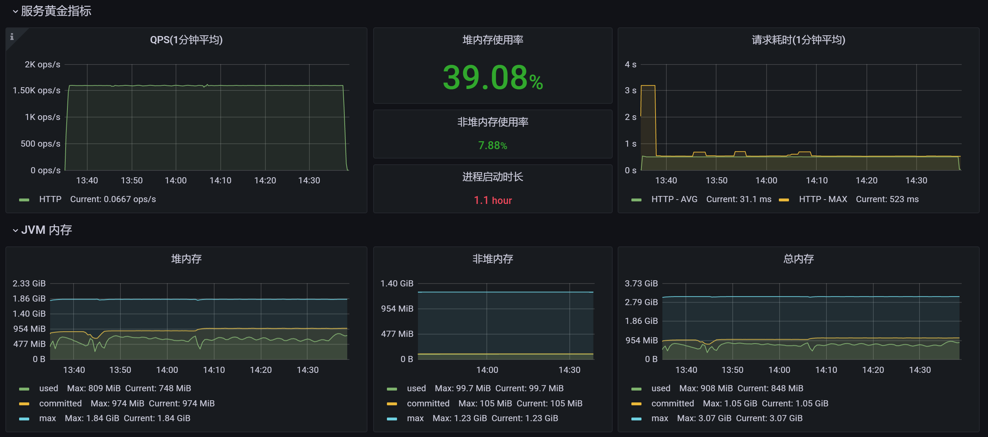The image size is (988, 437).
Task: Click HTTP - AVG legend color swatch
Action: coord(636,200)
